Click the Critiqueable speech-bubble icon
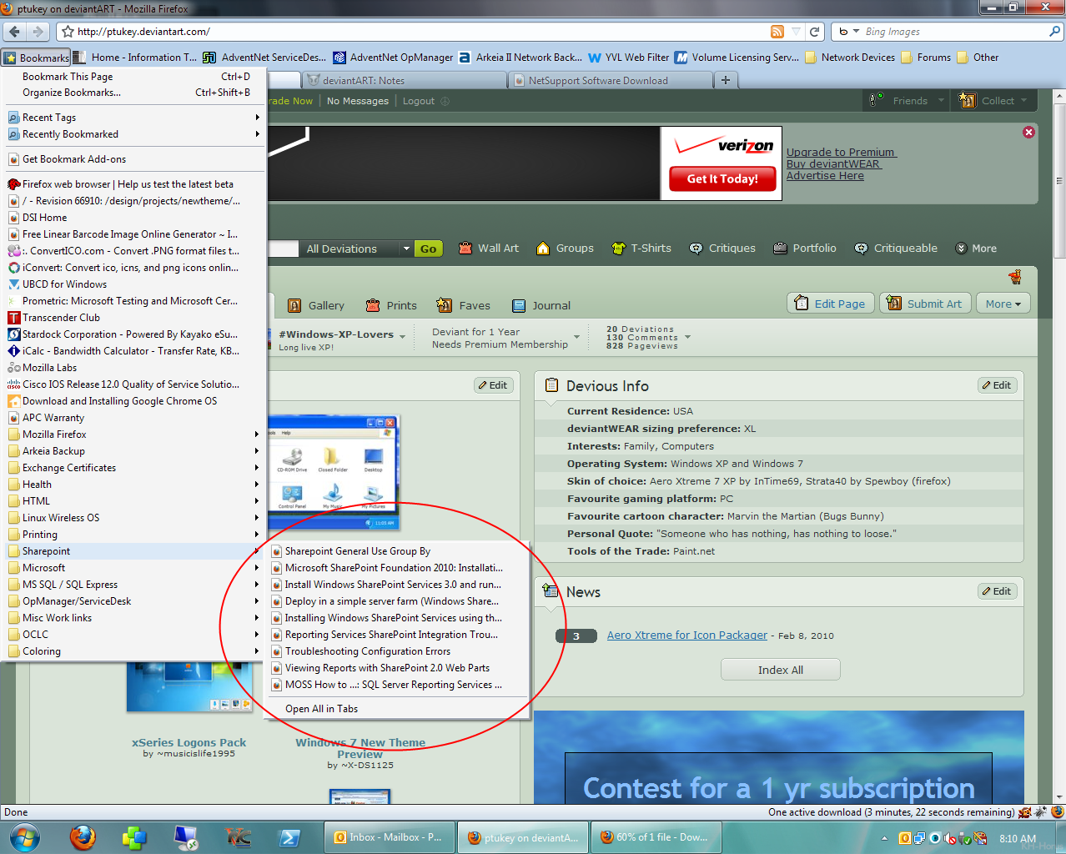Viewport: 1066px width, 854px height. [862, 248]
